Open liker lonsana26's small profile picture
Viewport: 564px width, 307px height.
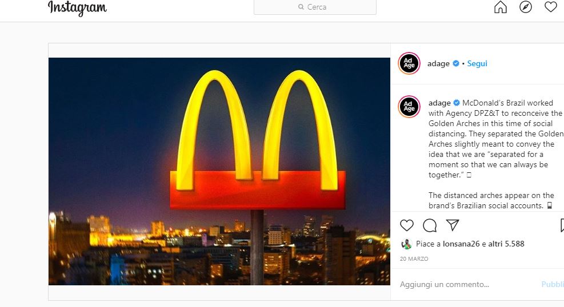406,244
